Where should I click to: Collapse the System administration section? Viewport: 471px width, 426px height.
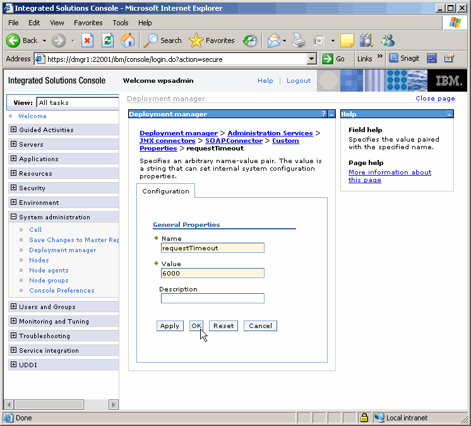tap(14, 217)
